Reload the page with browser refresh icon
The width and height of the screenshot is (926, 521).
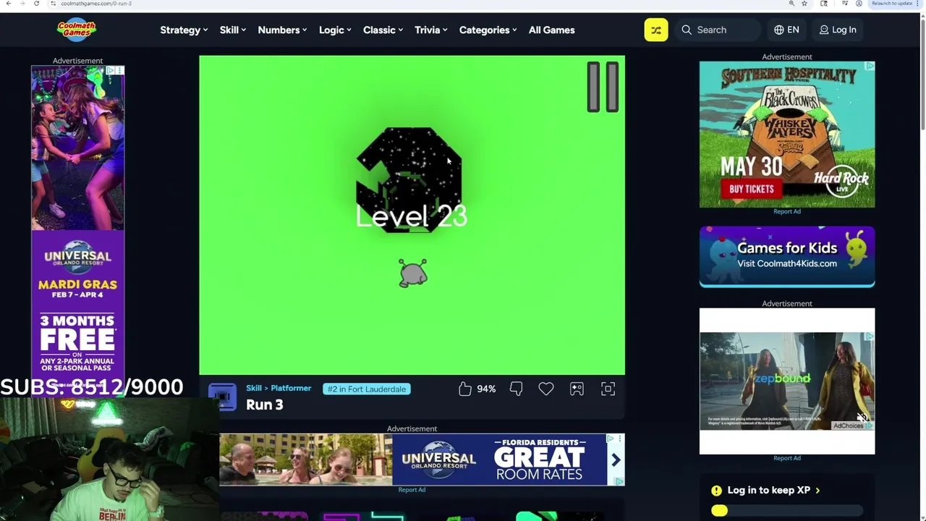(x=36, y=4)
